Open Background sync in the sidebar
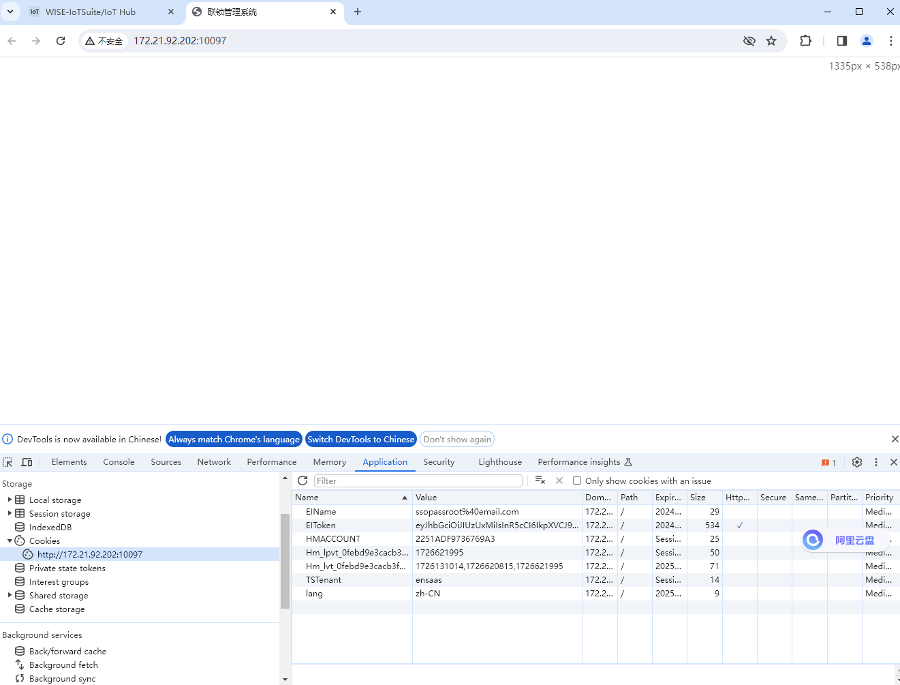The image size is (900, 685). tap(62, 678)
